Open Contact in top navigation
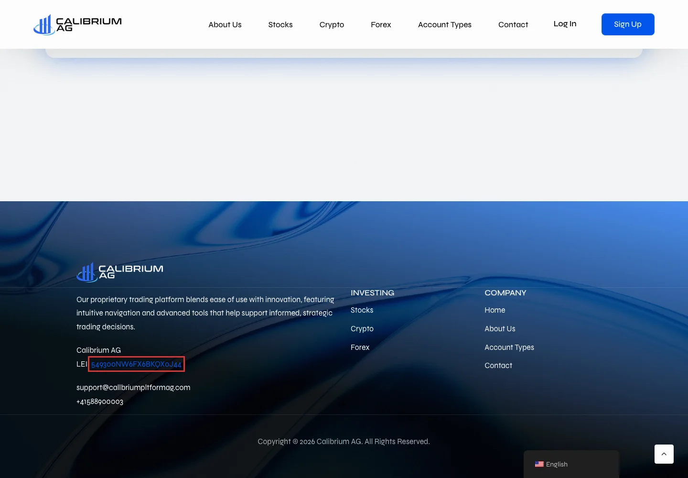Image resolution: width=688 pixels, height=478 pixels. (513, 24)
